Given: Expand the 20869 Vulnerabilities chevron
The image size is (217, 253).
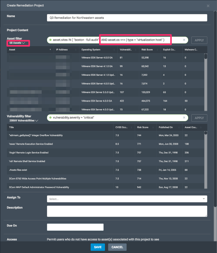Looking at the screenshot, I should (37, 121).
